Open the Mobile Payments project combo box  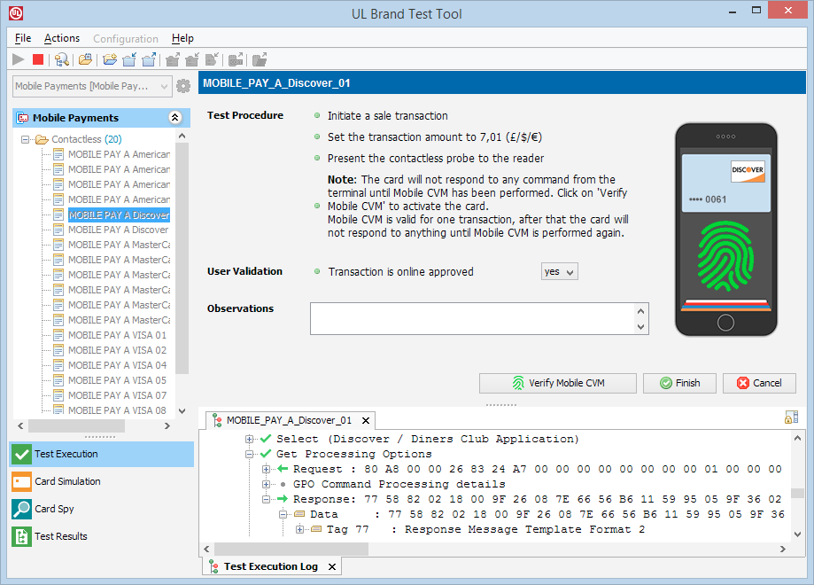coord(92,86)
